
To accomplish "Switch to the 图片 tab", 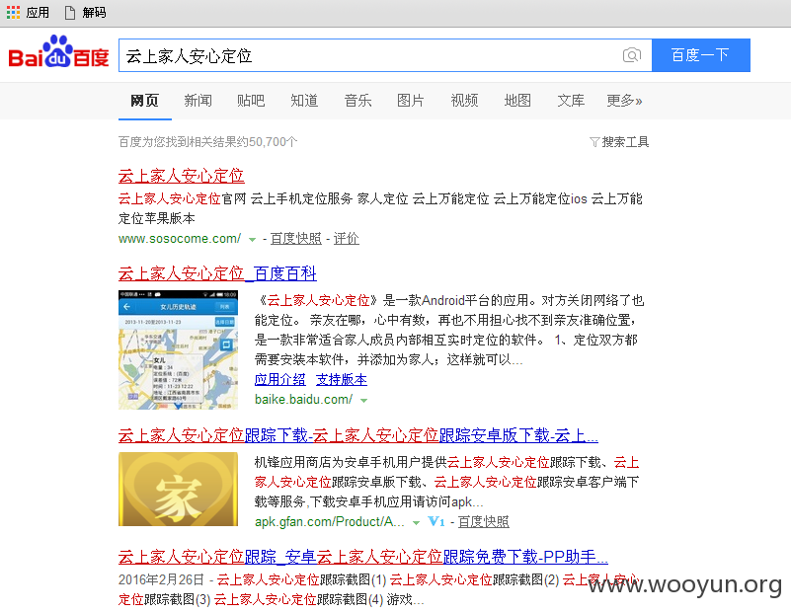I will [x=411, y=101].
